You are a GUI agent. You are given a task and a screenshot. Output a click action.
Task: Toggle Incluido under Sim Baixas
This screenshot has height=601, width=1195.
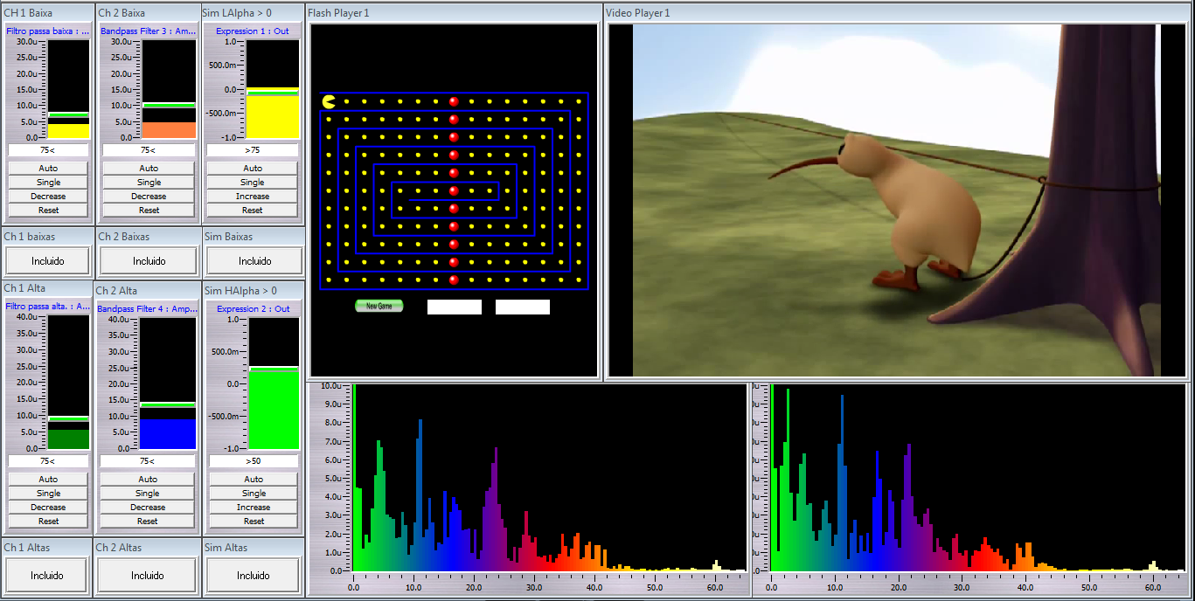click(x=254, y=260)
